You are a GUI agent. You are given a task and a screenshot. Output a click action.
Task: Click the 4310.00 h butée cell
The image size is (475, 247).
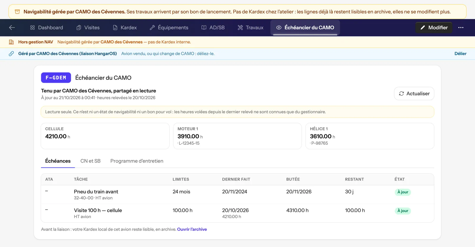coord(297,211)
